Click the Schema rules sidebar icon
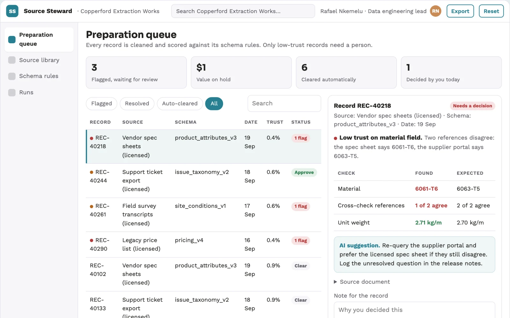The image size is (510, 318). tap(12, 76)
